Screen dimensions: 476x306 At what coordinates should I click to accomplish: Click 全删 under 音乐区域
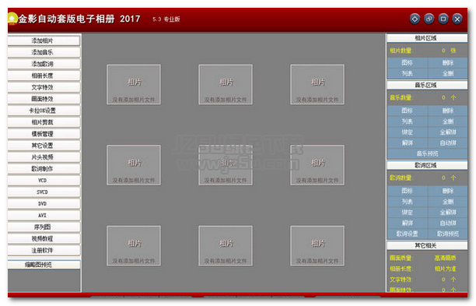[x=447, y=121]
